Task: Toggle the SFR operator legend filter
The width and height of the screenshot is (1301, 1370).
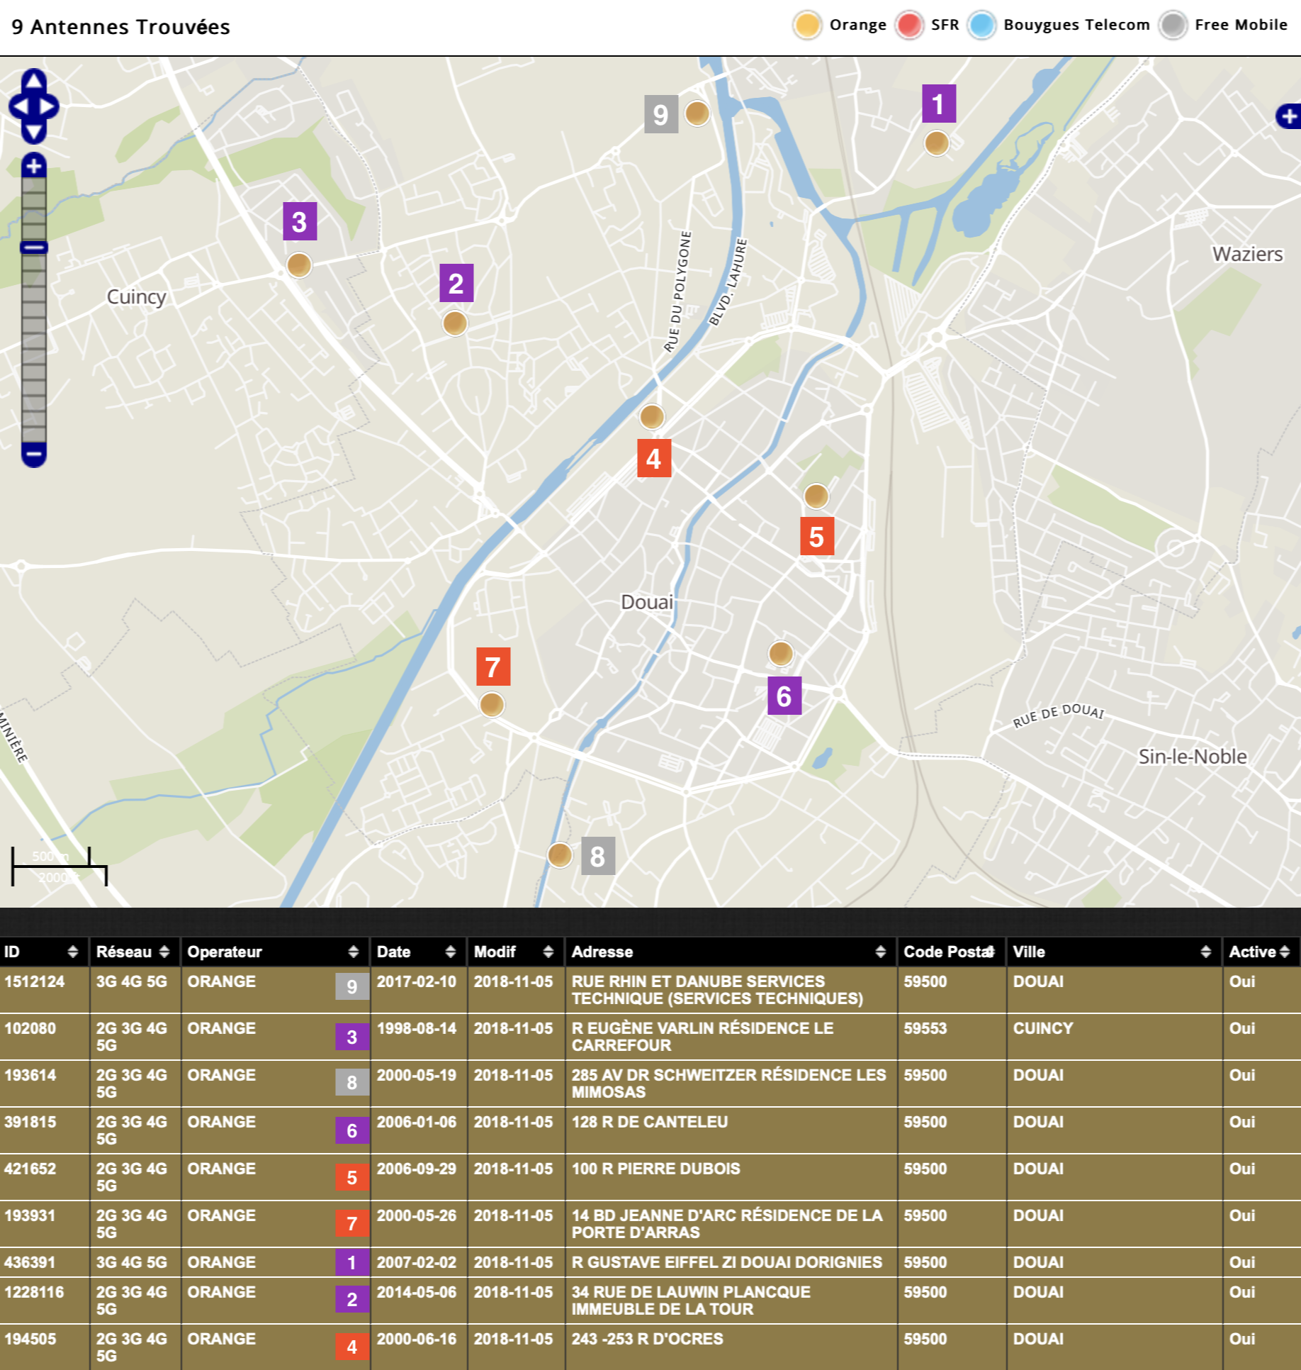Action: pyautogui.click(x=927, y=25)
